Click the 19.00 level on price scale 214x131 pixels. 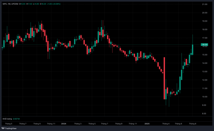pos(205,21)
